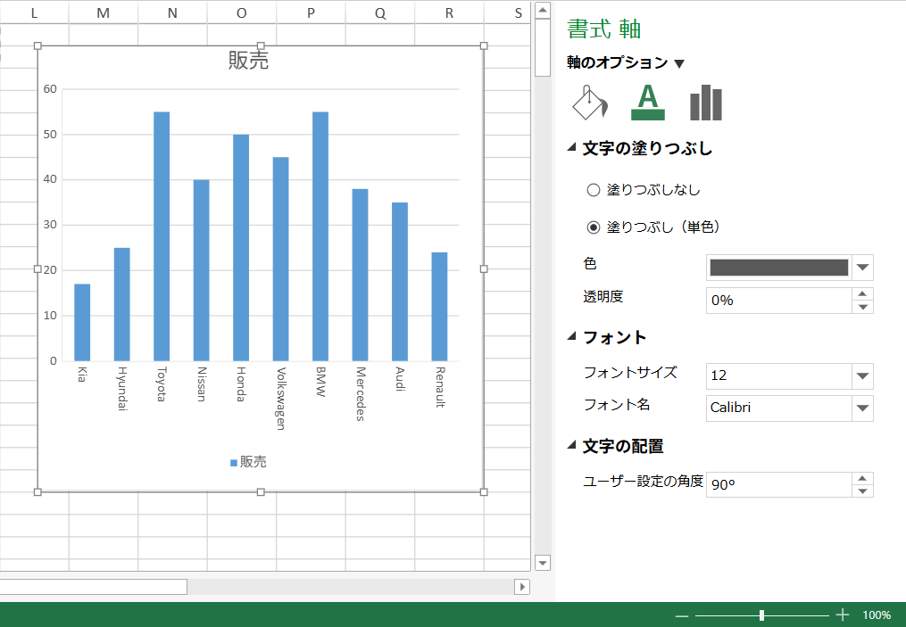Select the 塗りつぶし（単色） radio button

[x=594, y=227]
